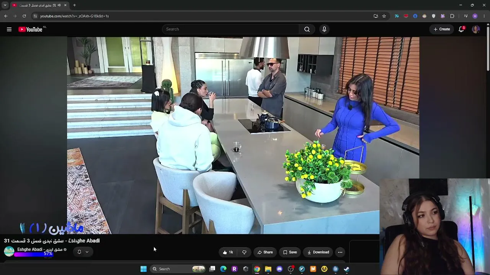Close the YouTube video tab
490x275 pixels.
coord(65,5)
